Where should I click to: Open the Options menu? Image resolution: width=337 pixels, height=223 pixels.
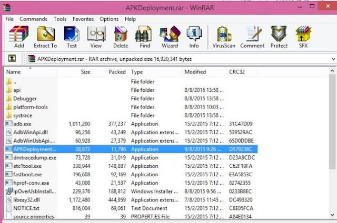pyautogui.click(x=109, y=19)
